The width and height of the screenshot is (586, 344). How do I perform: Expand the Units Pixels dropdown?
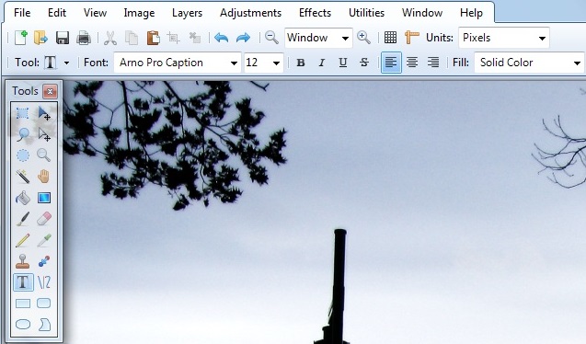pyautogui.click(x=504, y=38)
